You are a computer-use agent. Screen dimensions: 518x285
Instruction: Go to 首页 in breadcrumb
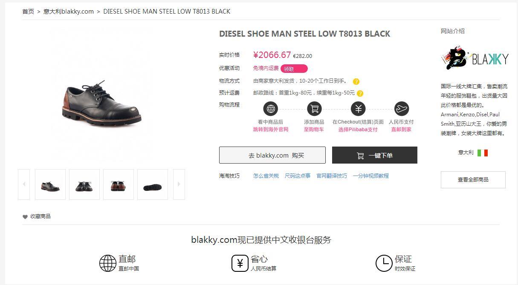click(28, 12)
